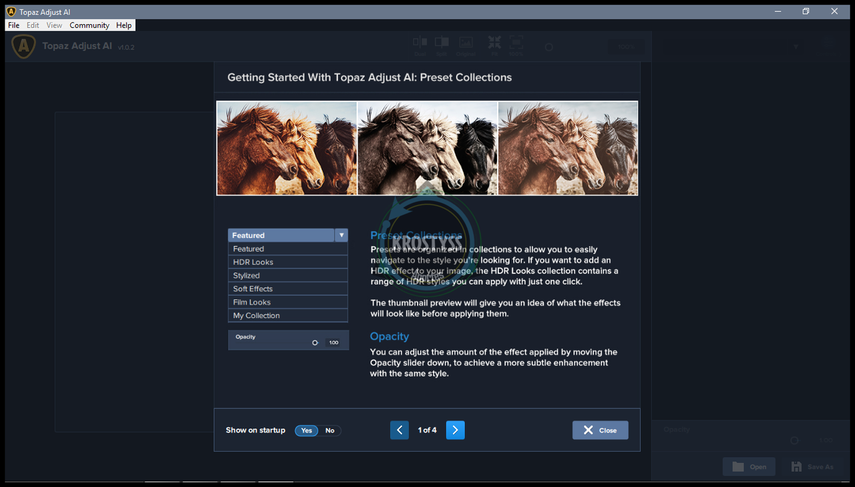Open the Edit menu
855x487 pixels.
coord(33,25)
